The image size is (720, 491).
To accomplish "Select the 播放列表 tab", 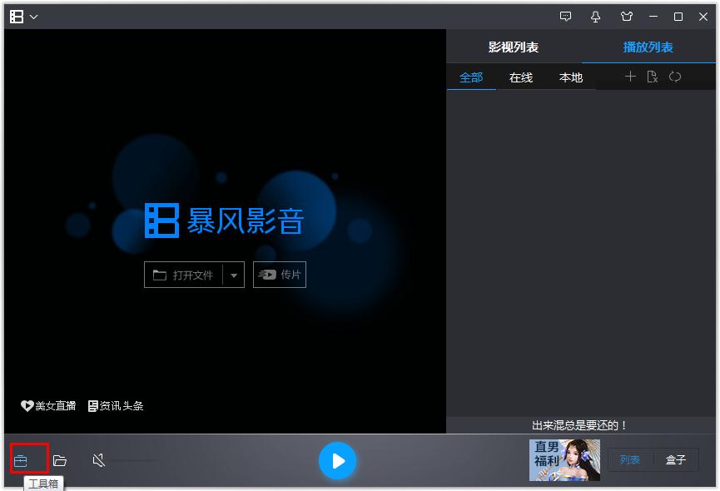I will (x=647, y=47).
